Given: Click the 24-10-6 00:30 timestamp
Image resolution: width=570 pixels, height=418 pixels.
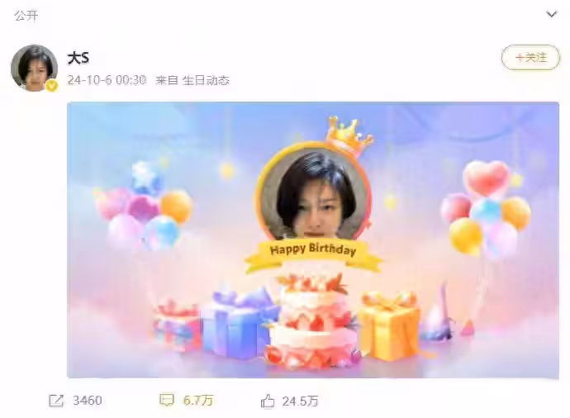Looking at the screenshot, I should 107,80.
